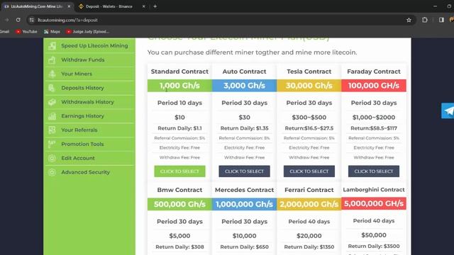The width and height of the screenshot is (454, 255).
Task: Click the blue 3,000 Gh/s banner
Action: [244, 86]
